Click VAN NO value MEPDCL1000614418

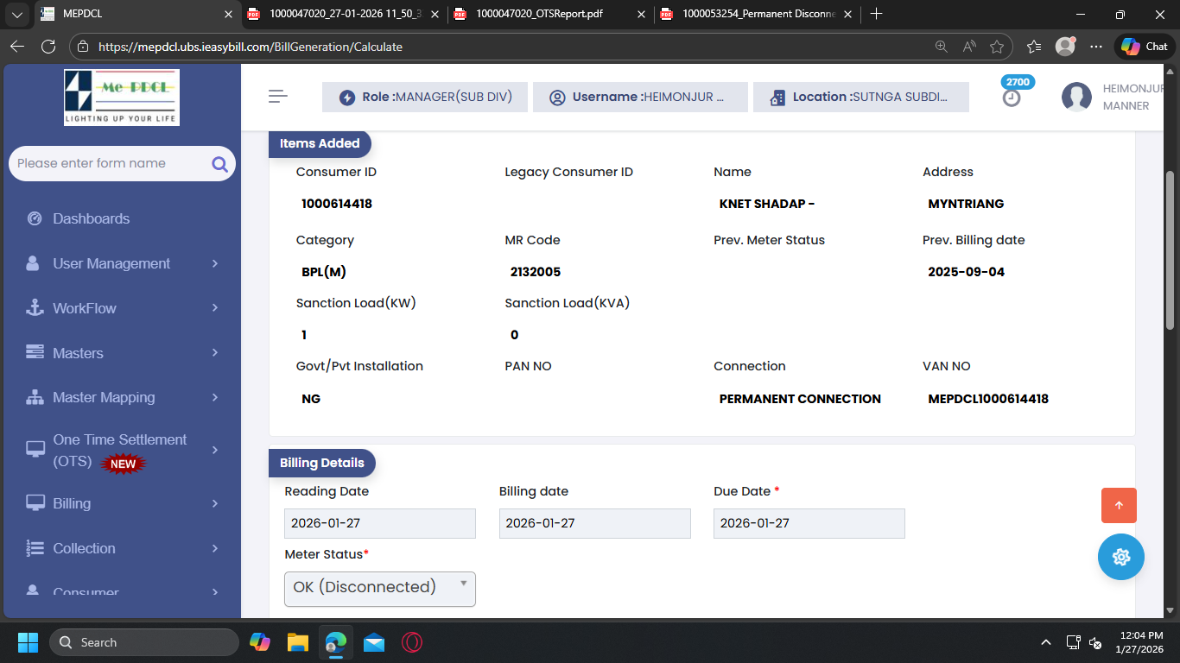click(x=988, y=399)
